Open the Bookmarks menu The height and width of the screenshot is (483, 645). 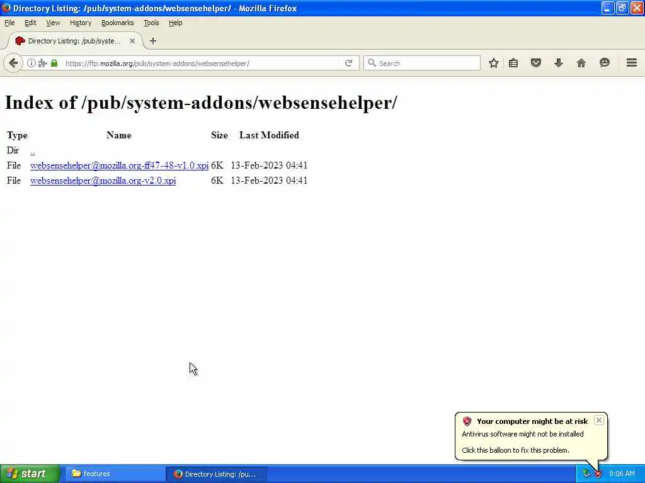coord(118,23)
